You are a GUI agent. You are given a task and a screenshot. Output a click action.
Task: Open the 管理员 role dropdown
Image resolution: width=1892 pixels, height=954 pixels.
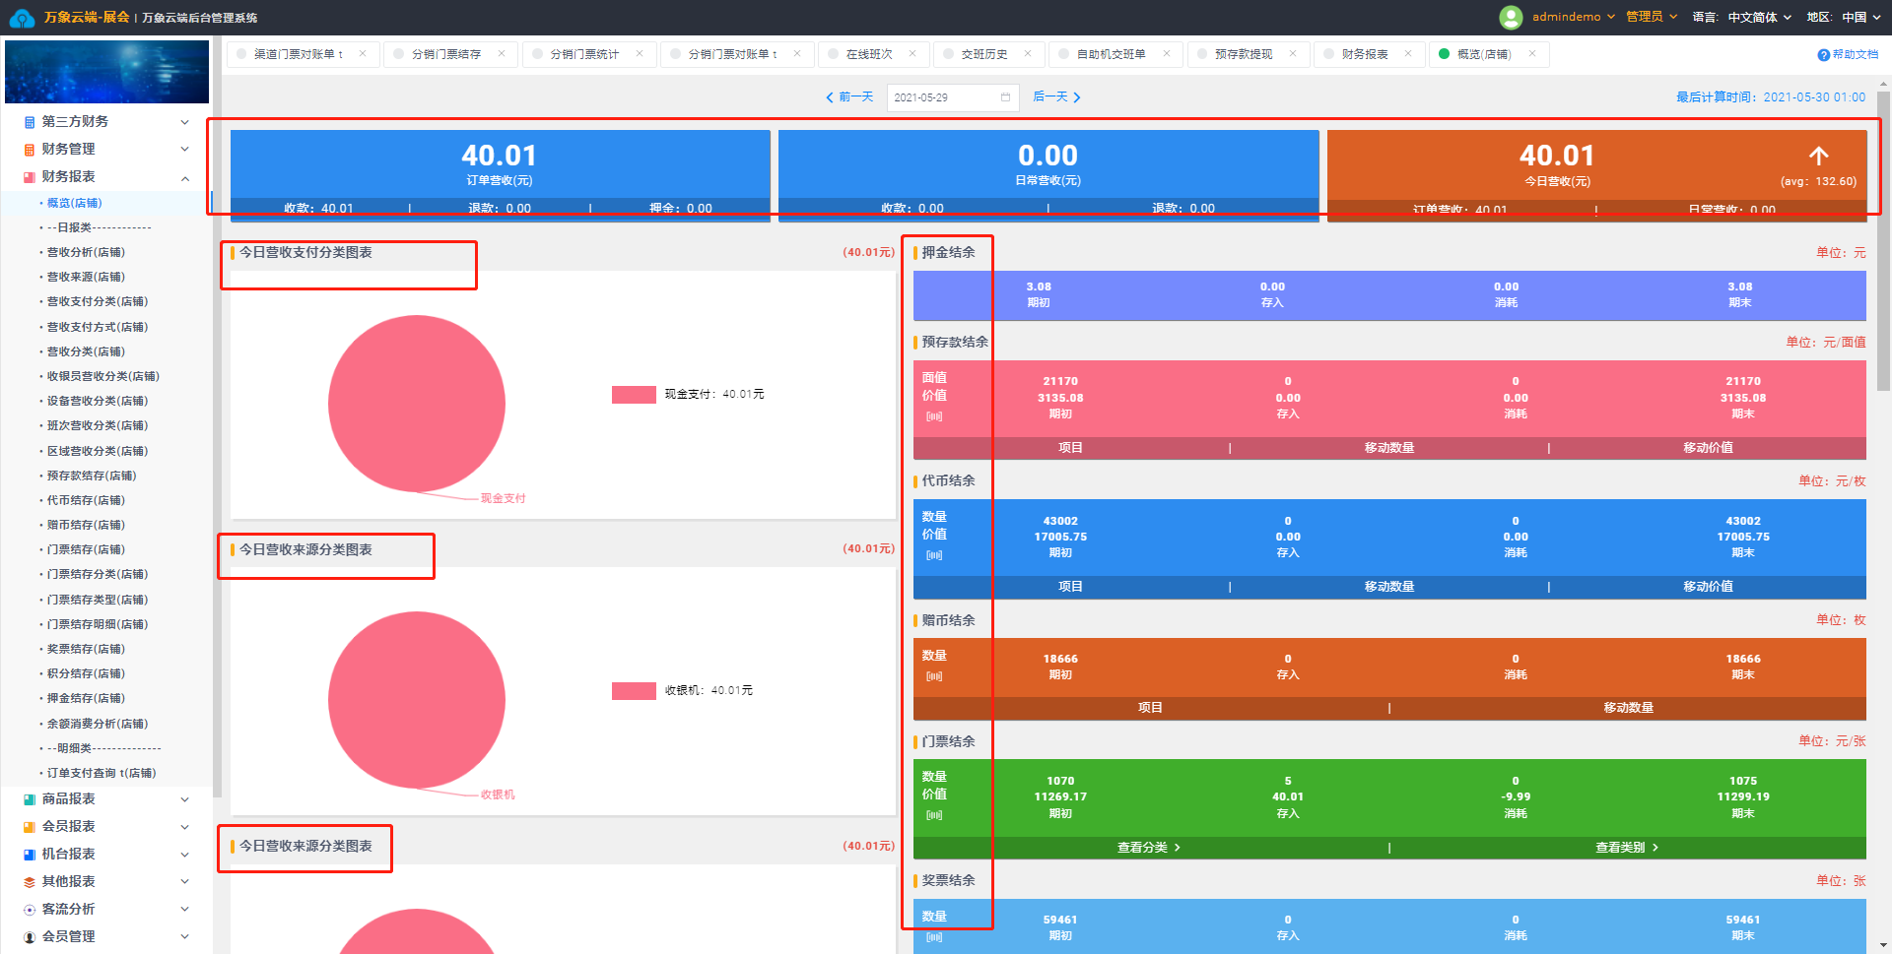(1652, 17)
